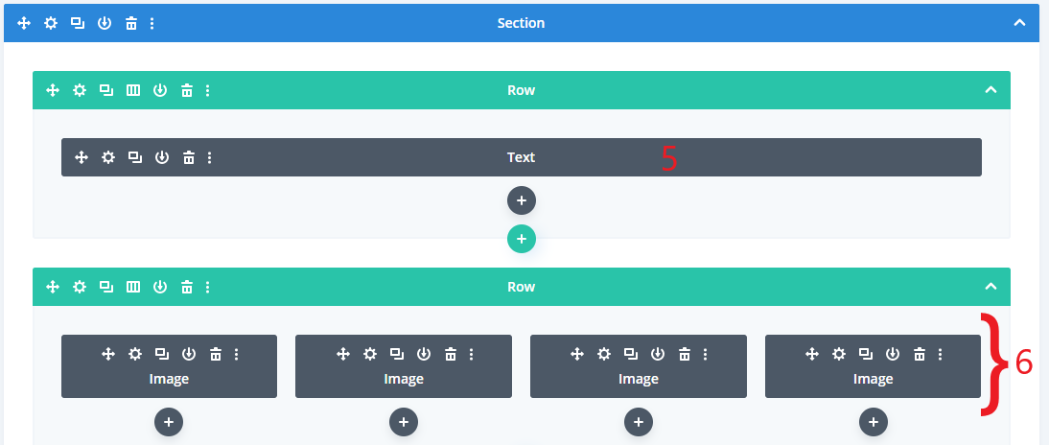Save the Text module to library
The width and height of the screenshot is (1049, 445).
tap(162, 157)
